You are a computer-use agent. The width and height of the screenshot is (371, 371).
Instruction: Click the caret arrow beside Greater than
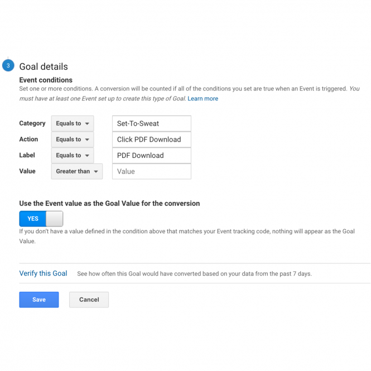click(96, 171)
